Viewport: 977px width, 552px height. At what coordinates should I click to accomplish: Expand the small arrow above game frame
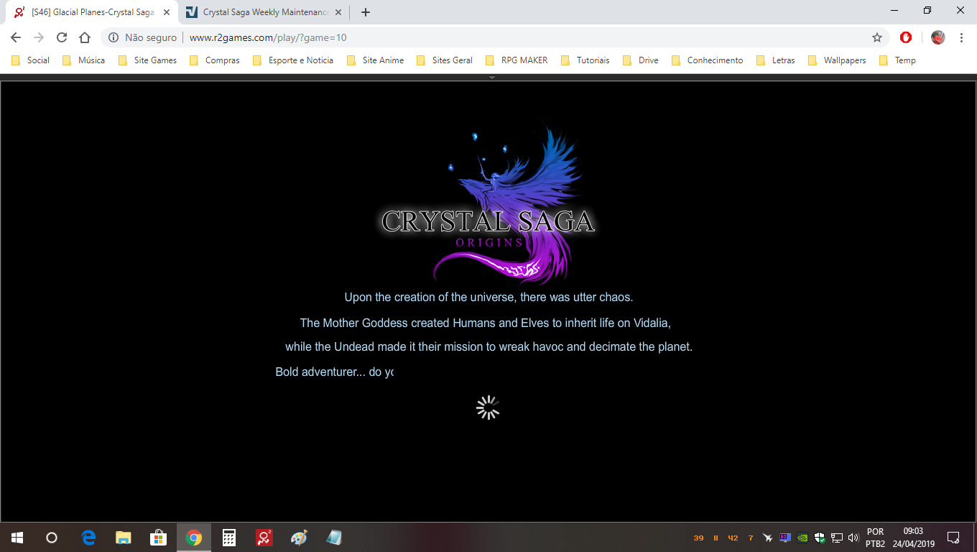click(x=492, y=77)
